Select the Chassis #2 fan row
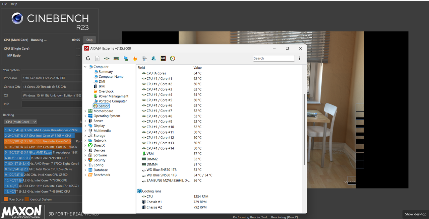 [x=216, y=207]
